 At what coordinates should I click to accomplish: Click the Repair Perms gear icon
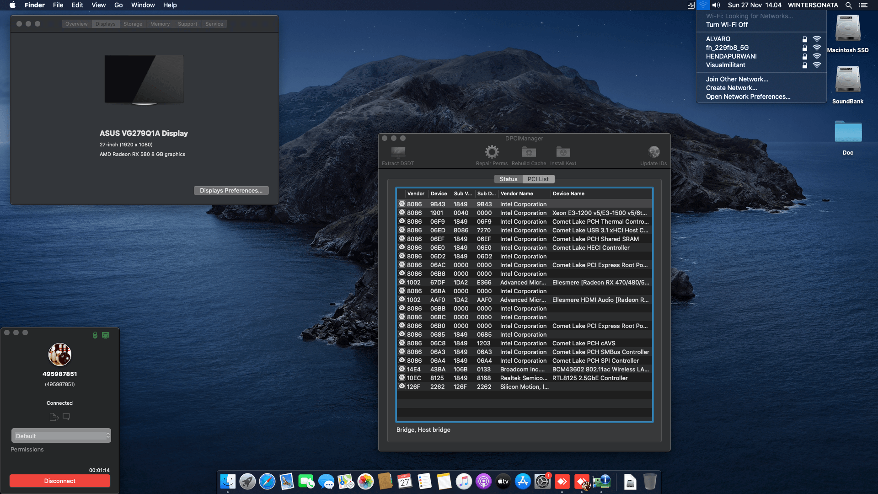click(x=492, y=152)
